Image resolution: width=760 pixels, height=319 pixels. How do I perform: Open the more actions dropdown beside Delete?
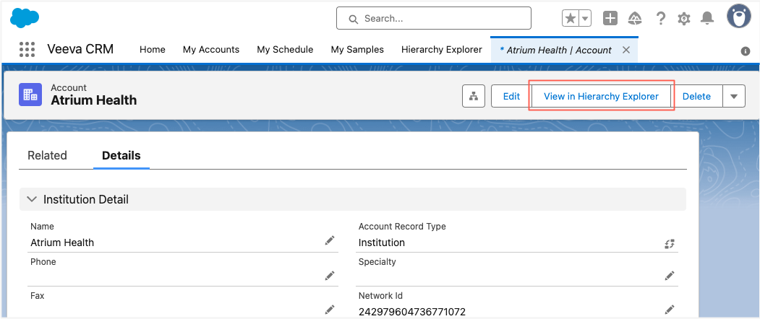734,96
